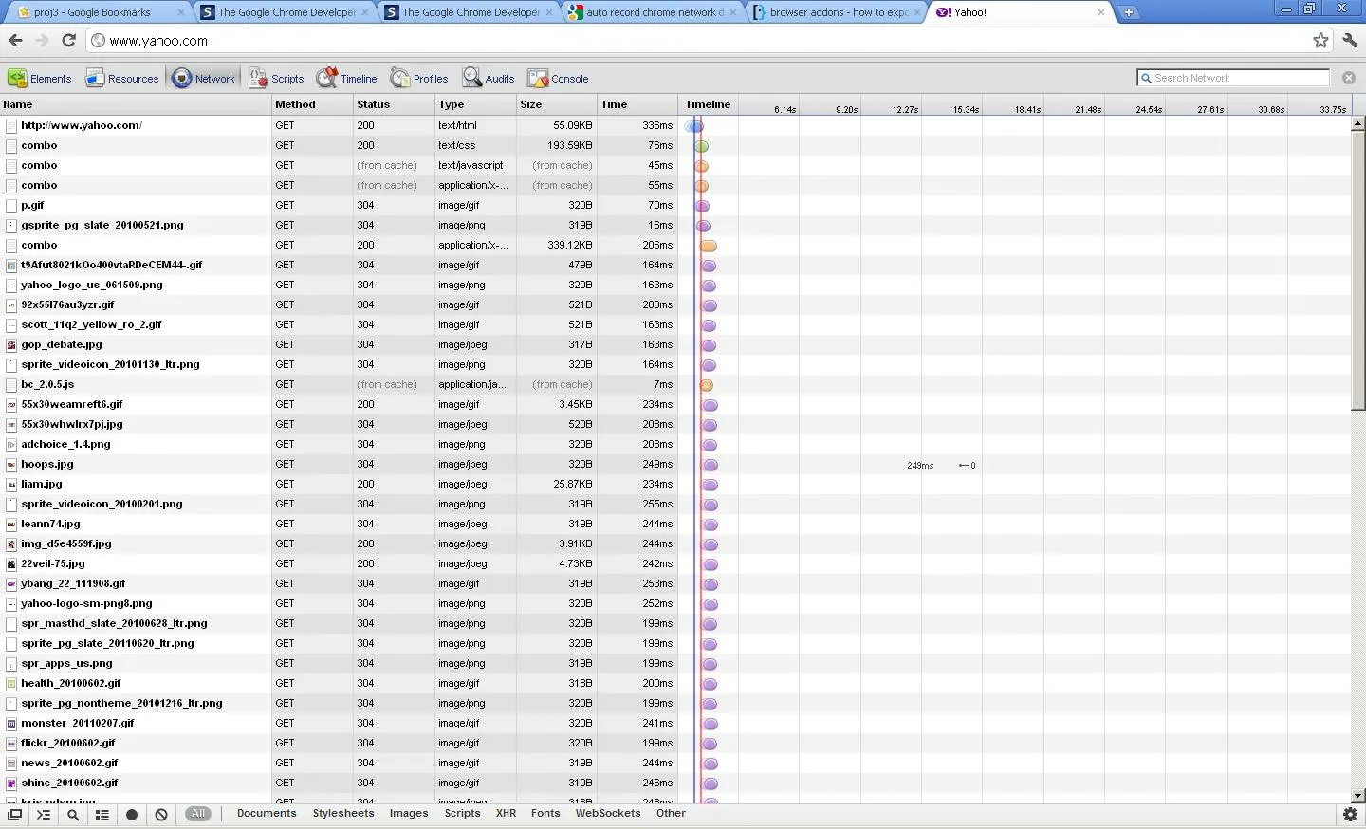
Task: Clear the network log
Action: tap(161, 815)
